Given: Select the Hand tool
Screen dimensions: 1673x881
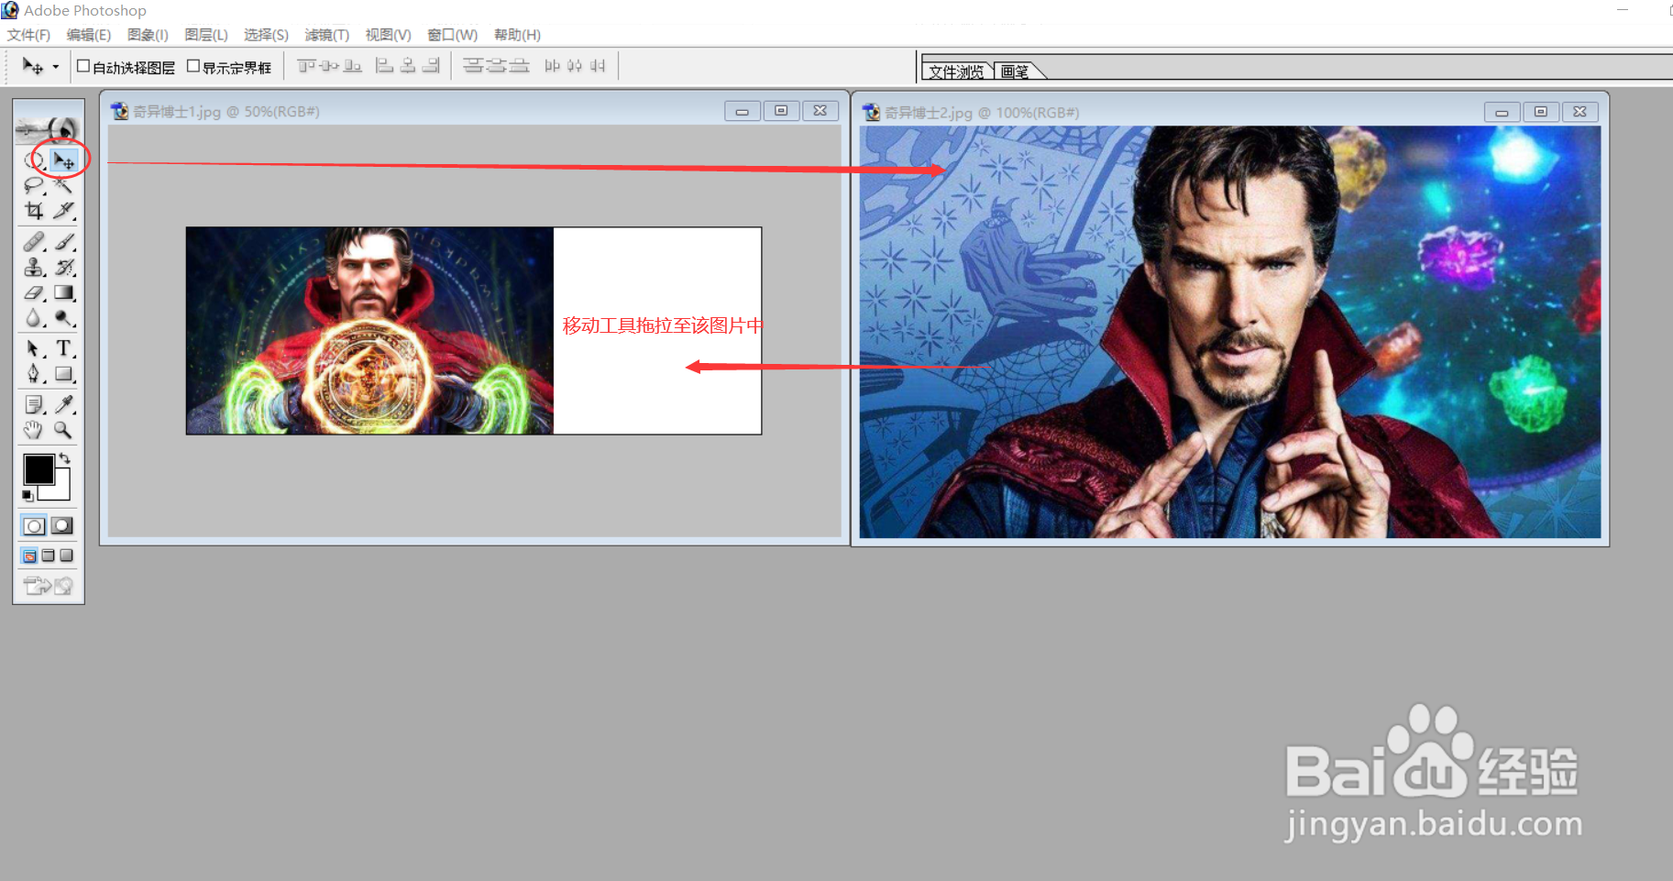Looking at the screenshot, I should [x=35, y=430].
